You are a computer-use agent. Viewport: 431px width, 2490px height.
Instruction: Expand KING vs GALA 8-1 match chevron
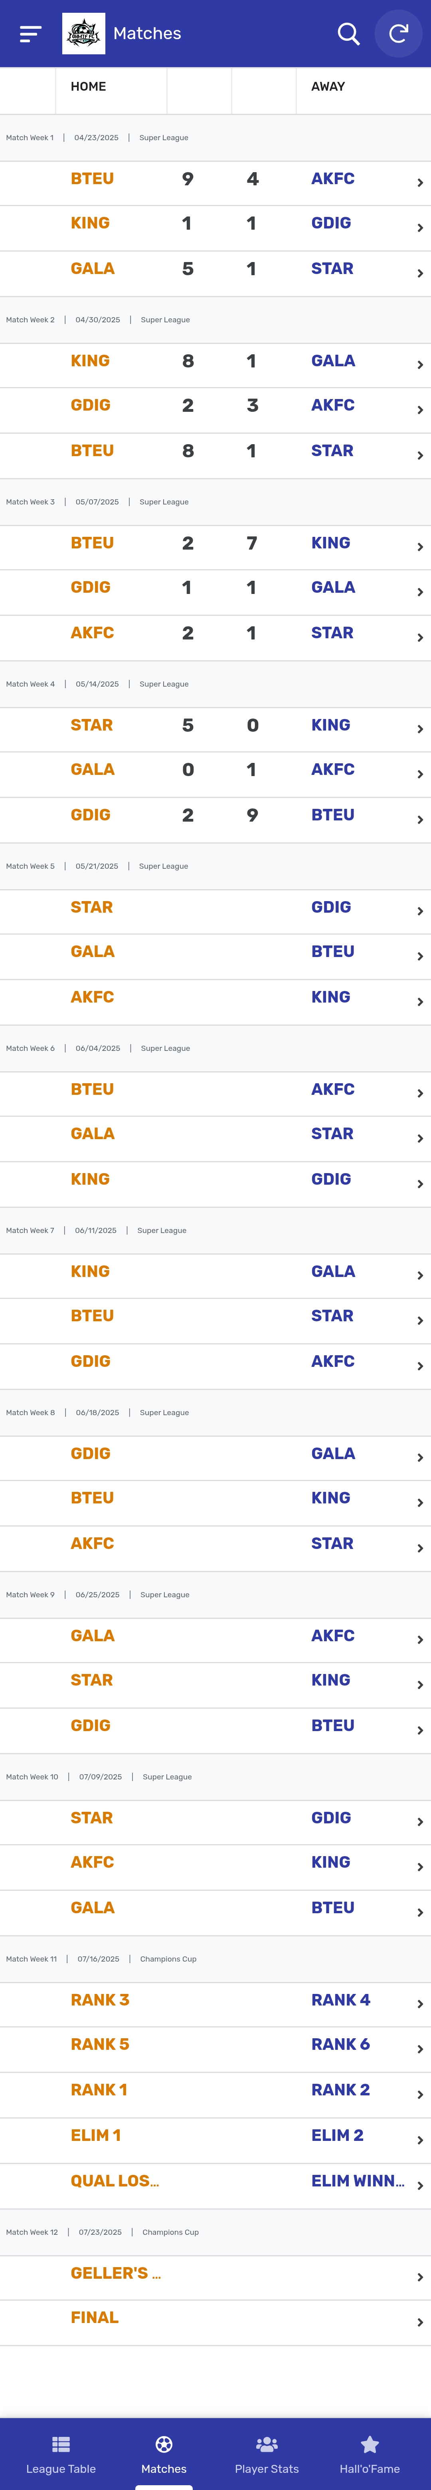(419, 364)
